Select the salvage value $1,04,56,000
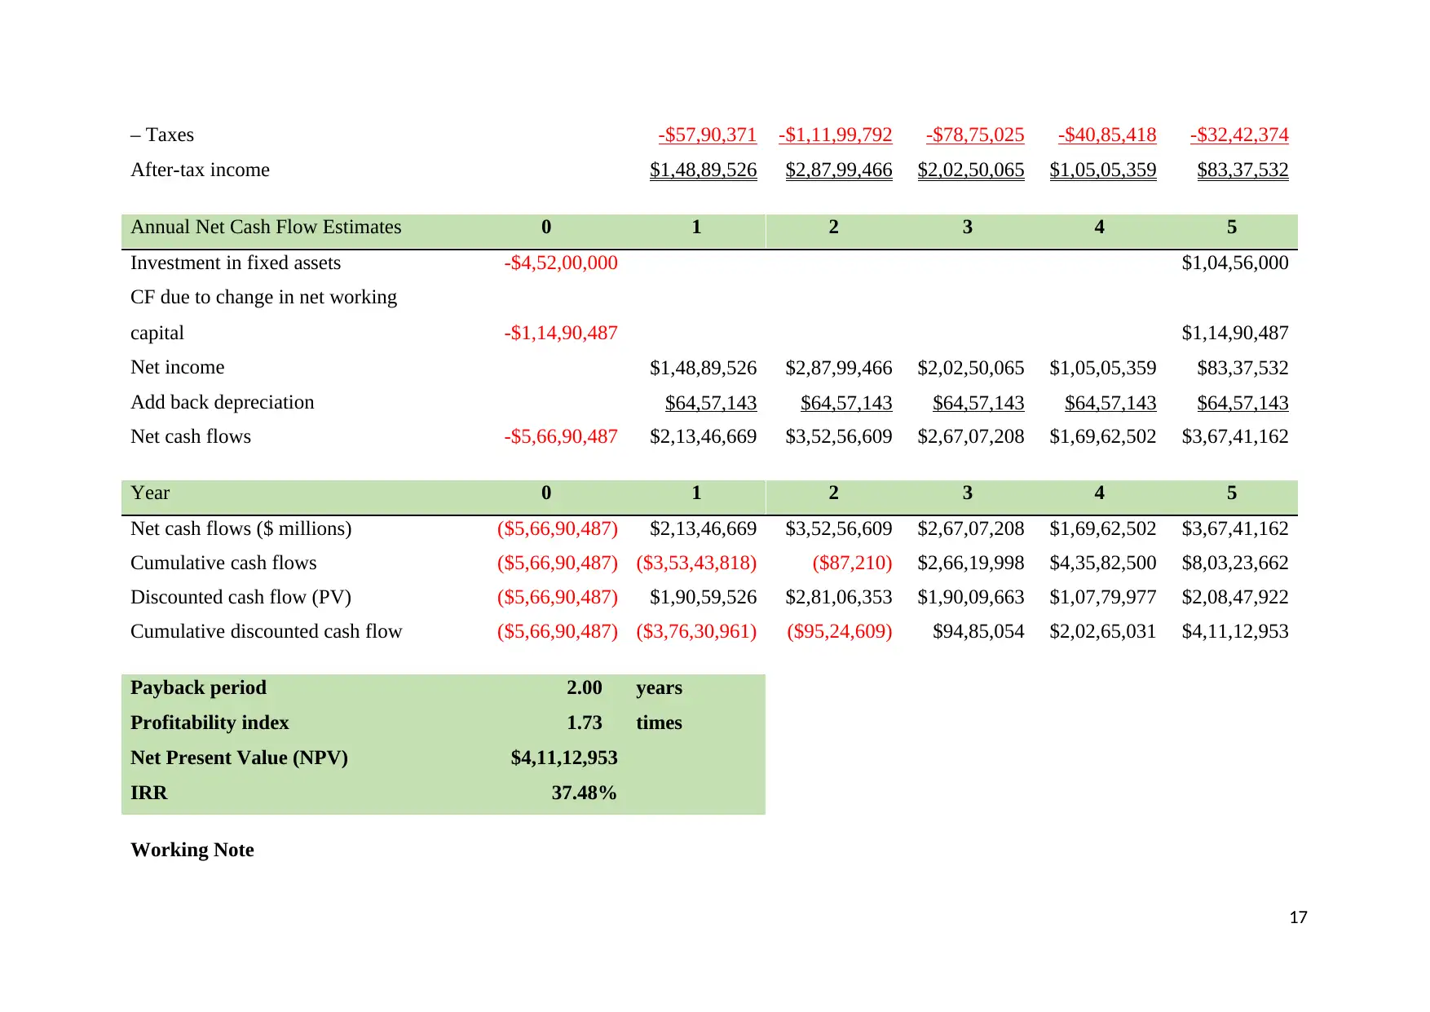 1235,263
